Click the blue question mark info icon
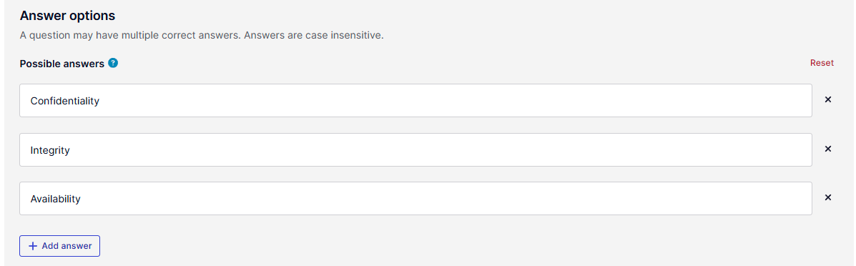856x266 pixels. tap(113, 63)
